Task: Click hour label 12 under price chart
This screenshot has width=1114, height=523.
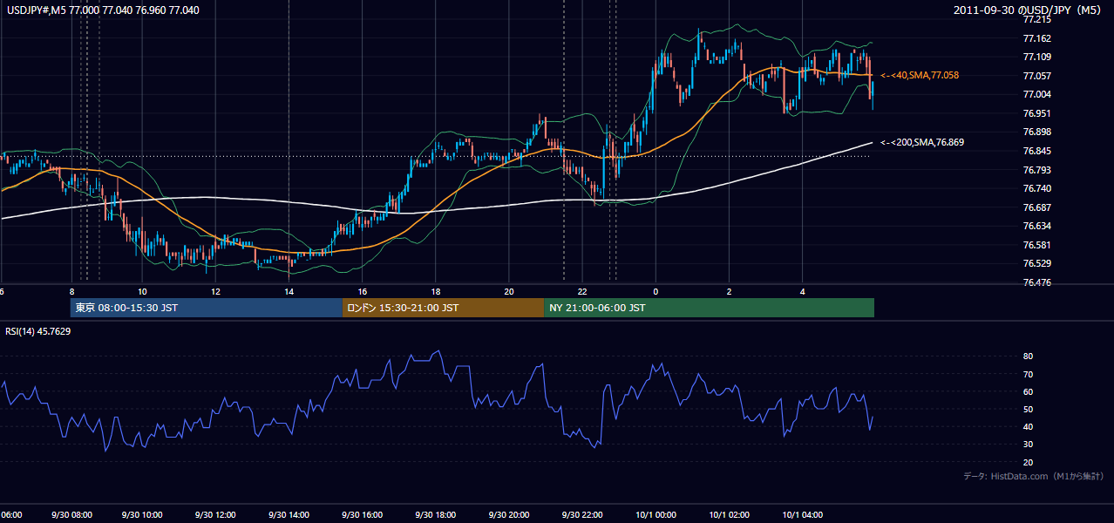Action: coord(215,292)
